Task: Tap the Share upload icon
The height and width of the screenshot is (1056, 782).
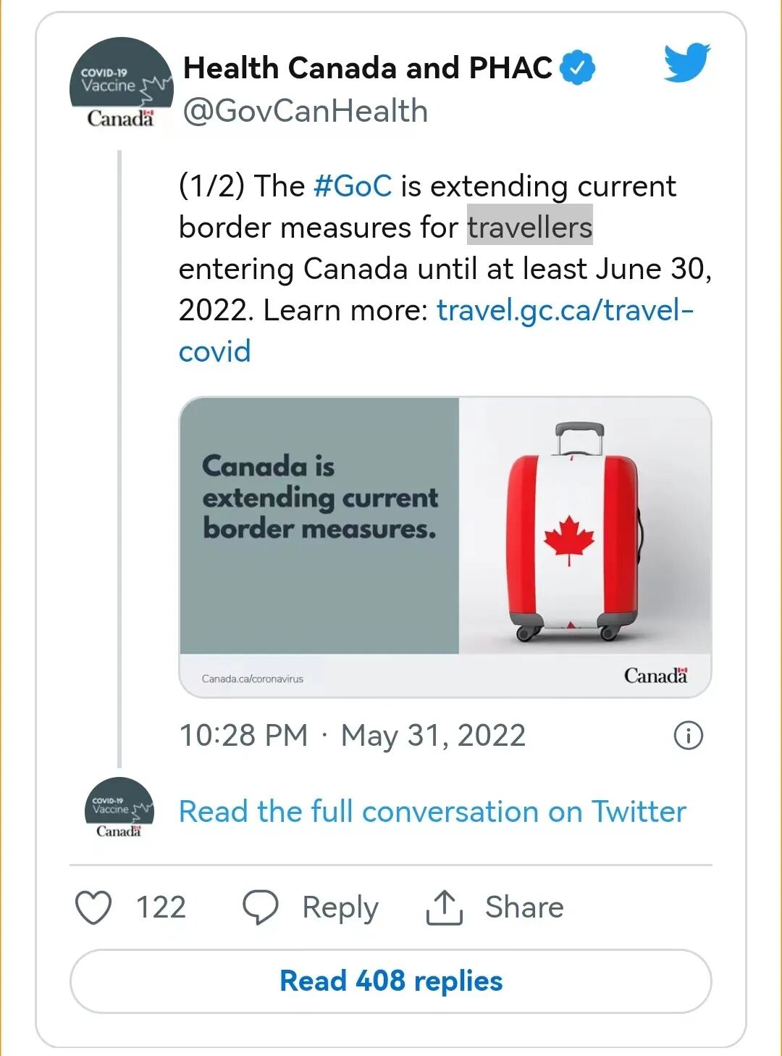Action: [x=444, y=907]
